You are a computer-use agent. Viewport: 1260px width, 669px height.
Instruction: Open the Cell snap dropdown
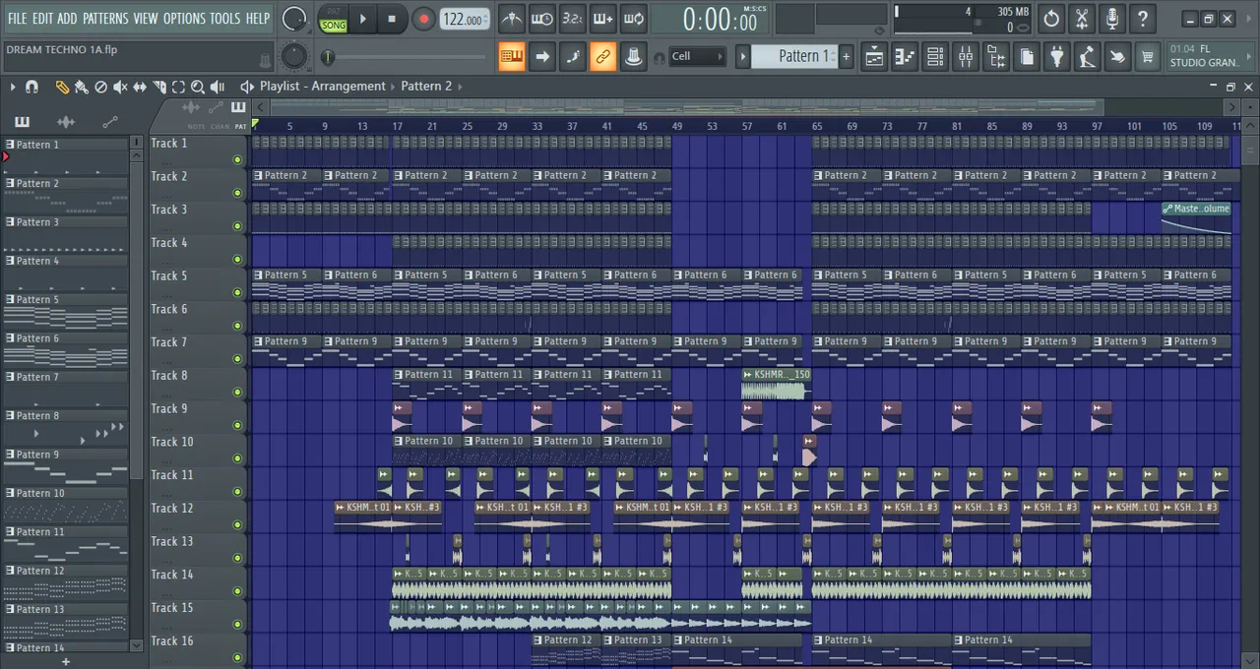(697, 56)
